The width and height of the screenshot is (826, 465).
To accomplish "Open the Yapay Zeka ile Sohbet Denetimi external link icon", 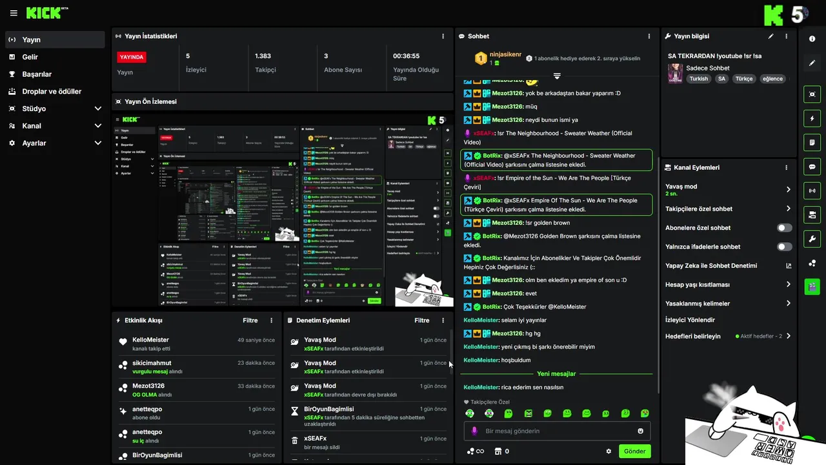I will point(789,265).
